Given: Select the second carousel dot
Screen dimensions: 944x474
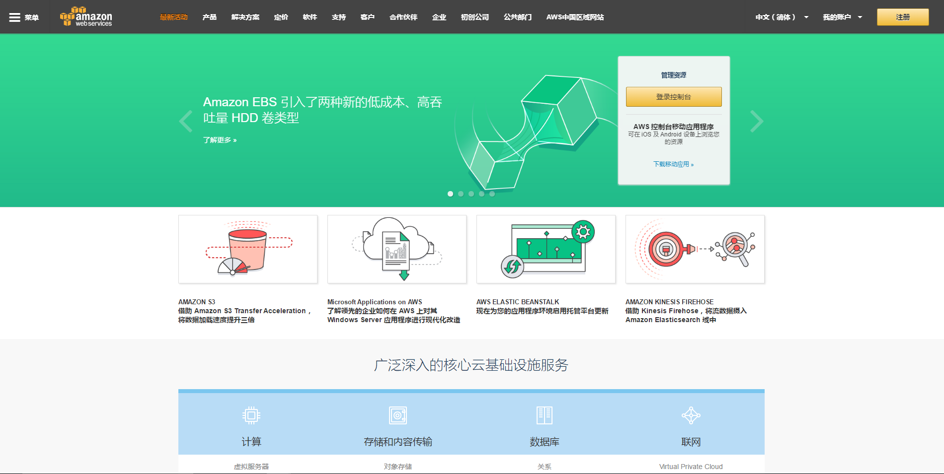Looking at the screenshot, I should (x=461, y=194).
